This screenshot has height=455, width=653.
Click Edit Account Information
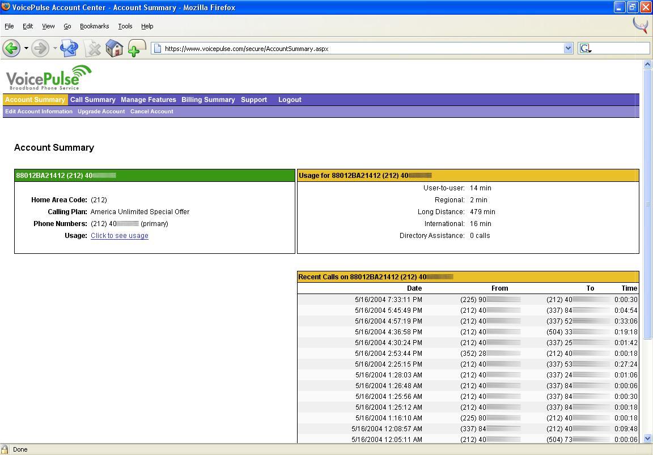click(x=39, y=112)
